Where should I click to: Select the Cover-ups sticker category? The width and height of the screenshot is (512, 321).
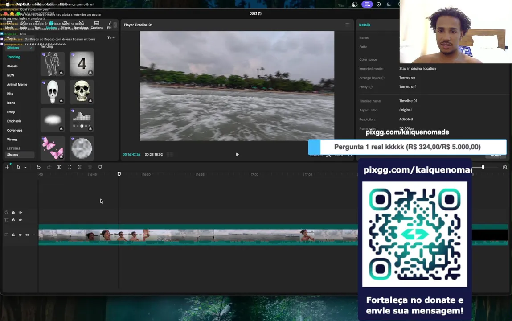pos(15,130)
